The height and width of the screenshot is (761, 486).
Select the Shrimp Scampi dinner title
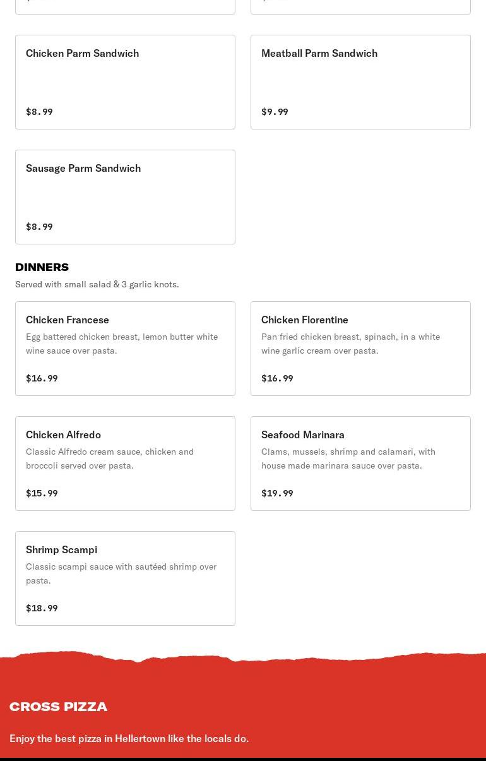tap(61, 550)
